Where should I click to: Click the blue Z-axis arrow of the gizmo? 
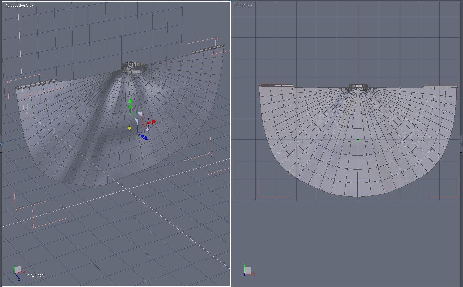(x=145, y=138)
